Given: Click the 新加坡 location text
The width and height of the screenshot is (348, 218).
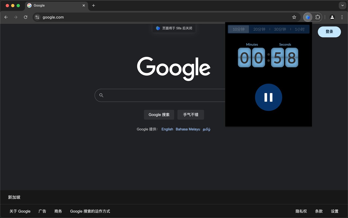Looking at the screenshot, I should (14, 197).
